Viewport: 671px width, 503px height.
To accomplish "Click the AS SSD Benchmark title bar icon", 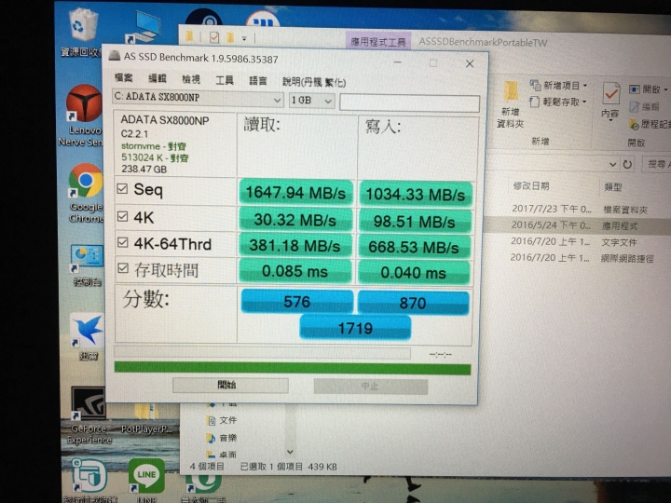I will click(x=115, y=56).
